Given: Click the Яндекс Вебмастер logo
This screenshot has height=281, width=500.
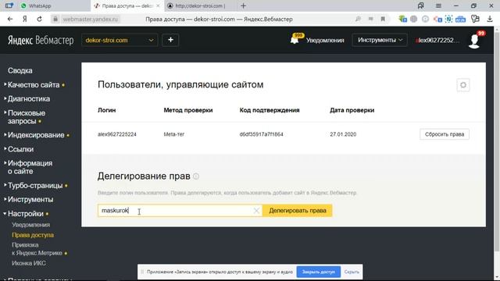Looking at the screenshot, I should point(41,40).
